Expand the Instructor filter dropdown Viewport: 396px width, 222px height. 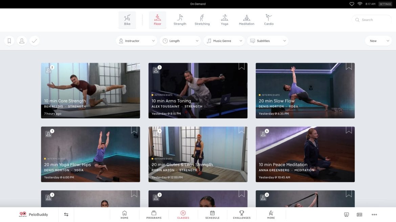(137, 41)
